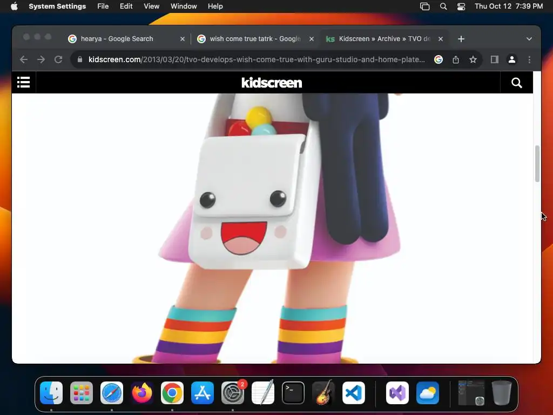Open the Weather app in the Dock
The width and height of the screenshot is (553, 415).
coord(428,393)
